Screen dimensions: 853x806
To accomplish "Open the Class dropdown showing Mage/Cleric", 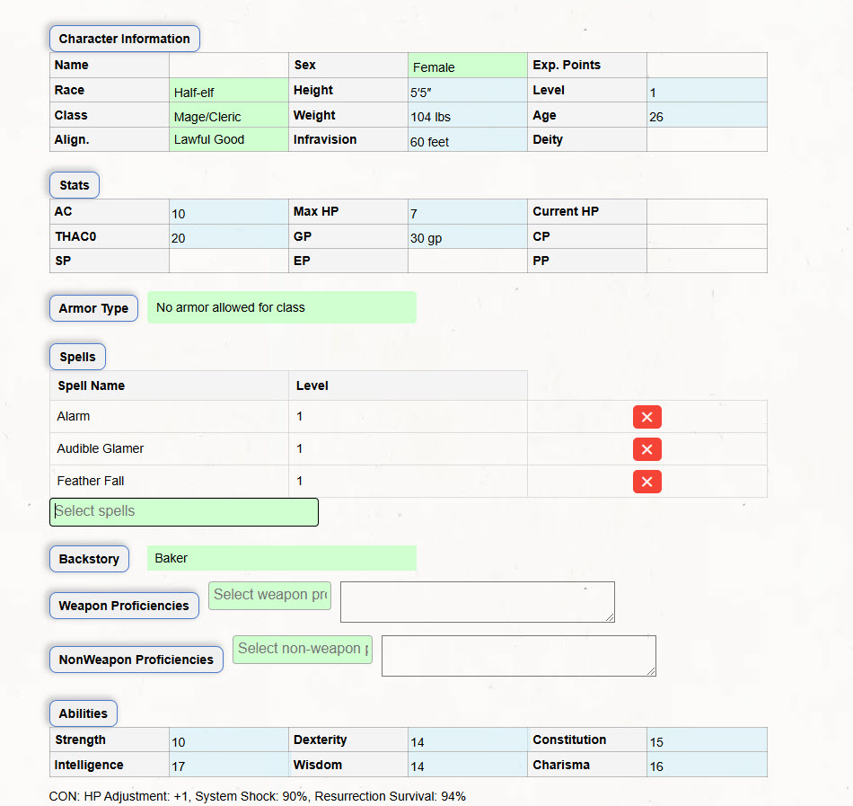I will pyautogui.click(x=228, y=115).
